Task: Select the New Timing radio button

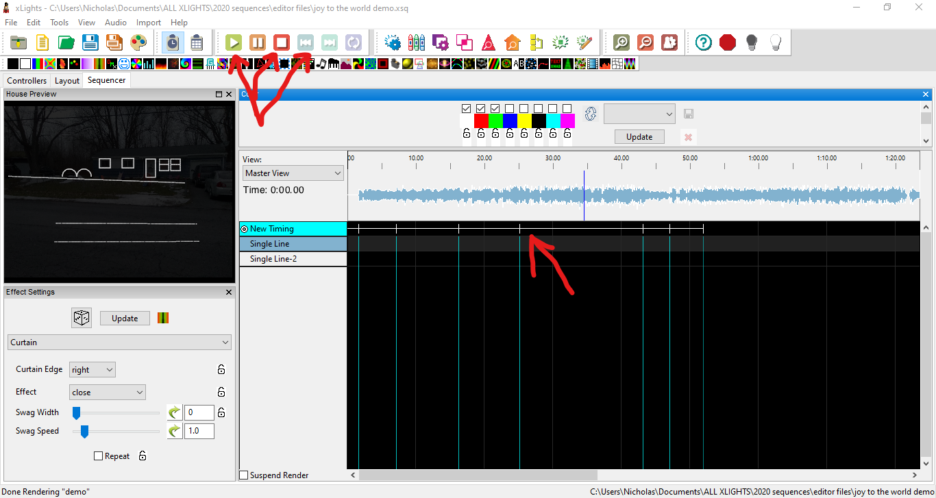Action: 245,228
